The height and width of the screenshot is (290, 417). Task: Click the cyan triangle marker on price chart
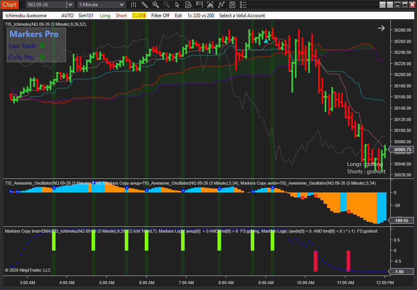[x=266, y=41]
